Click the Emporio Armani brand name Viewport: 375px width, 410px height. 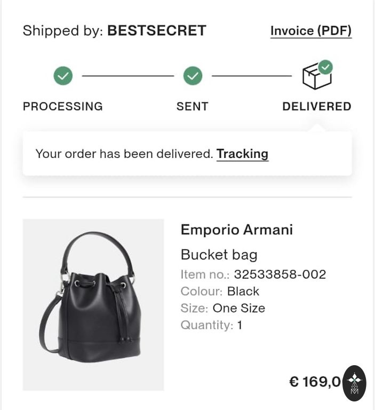[x=237, y=230]
